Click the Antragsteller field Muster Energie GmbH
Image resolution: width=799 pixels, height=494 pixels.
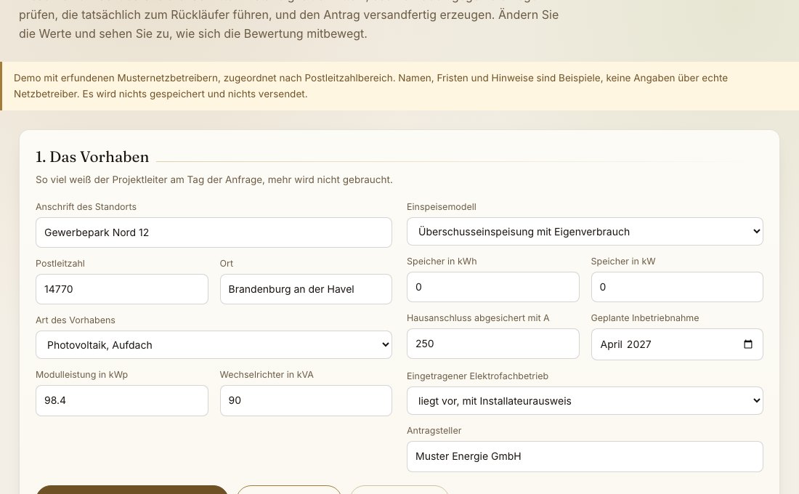point(585,456)
